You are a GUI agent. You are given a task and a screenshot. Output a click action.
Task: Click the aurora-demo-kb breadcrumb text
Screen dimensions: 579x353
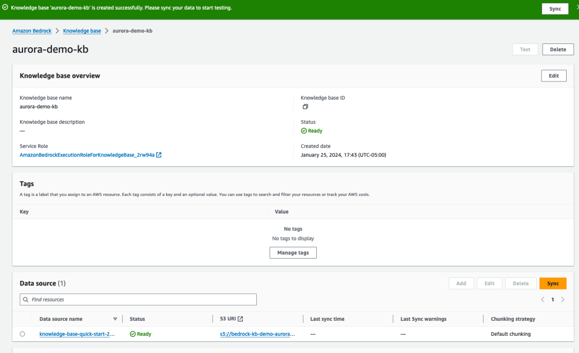132,31
